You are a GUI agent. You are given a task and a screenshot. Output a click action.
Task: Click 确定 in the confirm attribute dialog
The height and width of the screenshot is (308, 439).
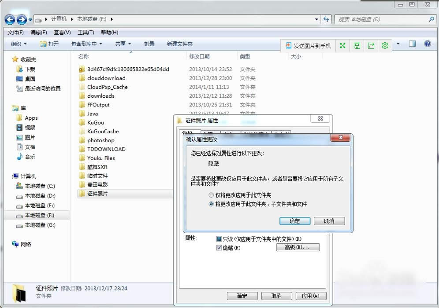pyautogui.click(x=295, y=221)
